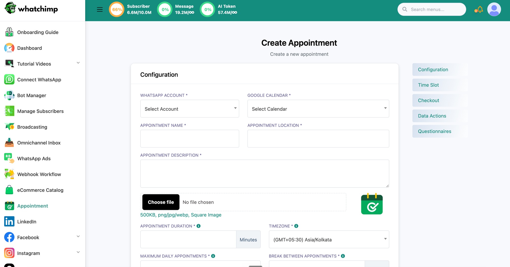Open the user profile avatar
Viewport: 510px width, 267px height.
494,9
